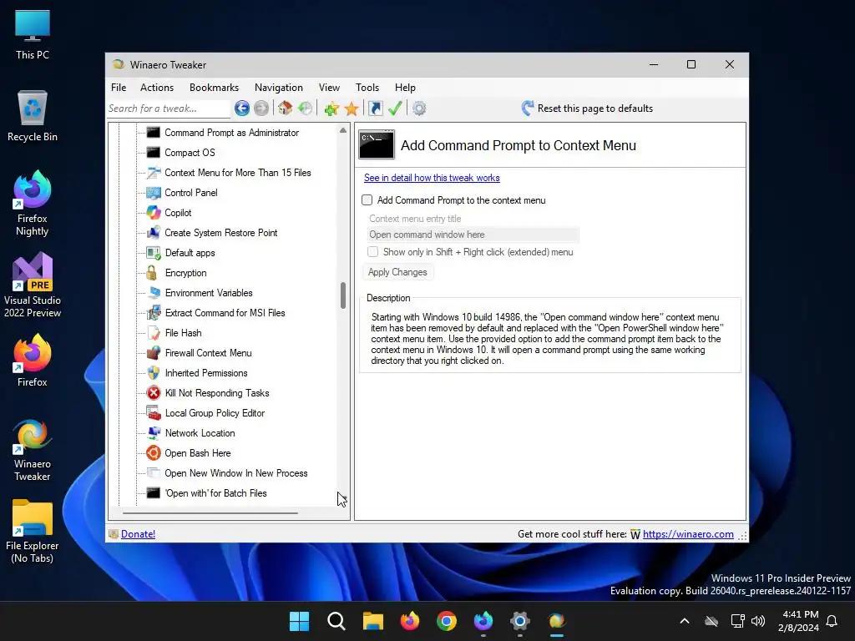Open the Bookmarks menu
The height and width of the screenshot is (641, 855).
[x=214, y=87]
